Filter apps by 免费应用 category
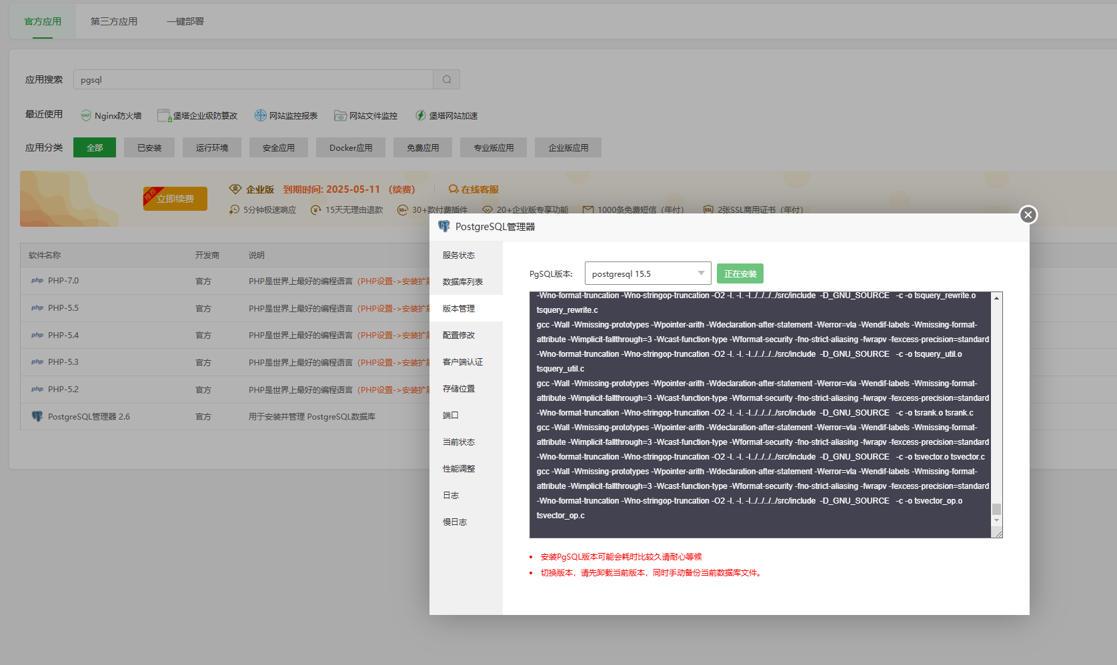Image resolution: width=1117 pixels, height=665 pixels. pyautogui.click(x=423, y=147)
